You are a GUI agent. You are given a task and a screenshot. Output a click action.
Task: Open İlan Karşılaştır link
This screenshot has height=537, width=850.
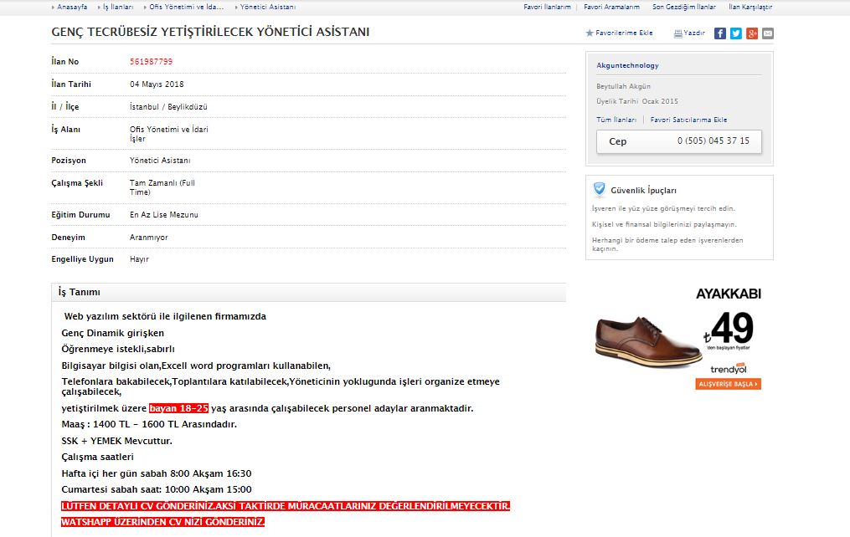click(x=750, y=7)
